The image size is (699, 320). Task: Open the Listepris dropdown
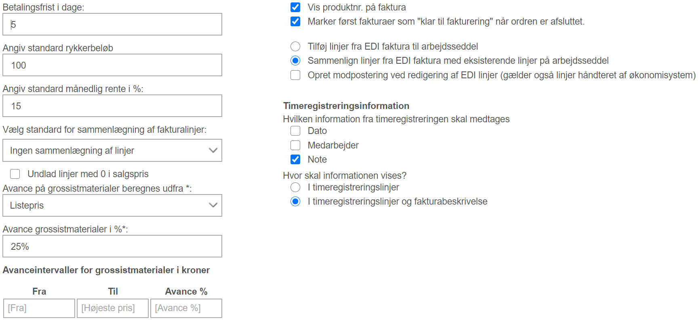[x=112, y=205]
